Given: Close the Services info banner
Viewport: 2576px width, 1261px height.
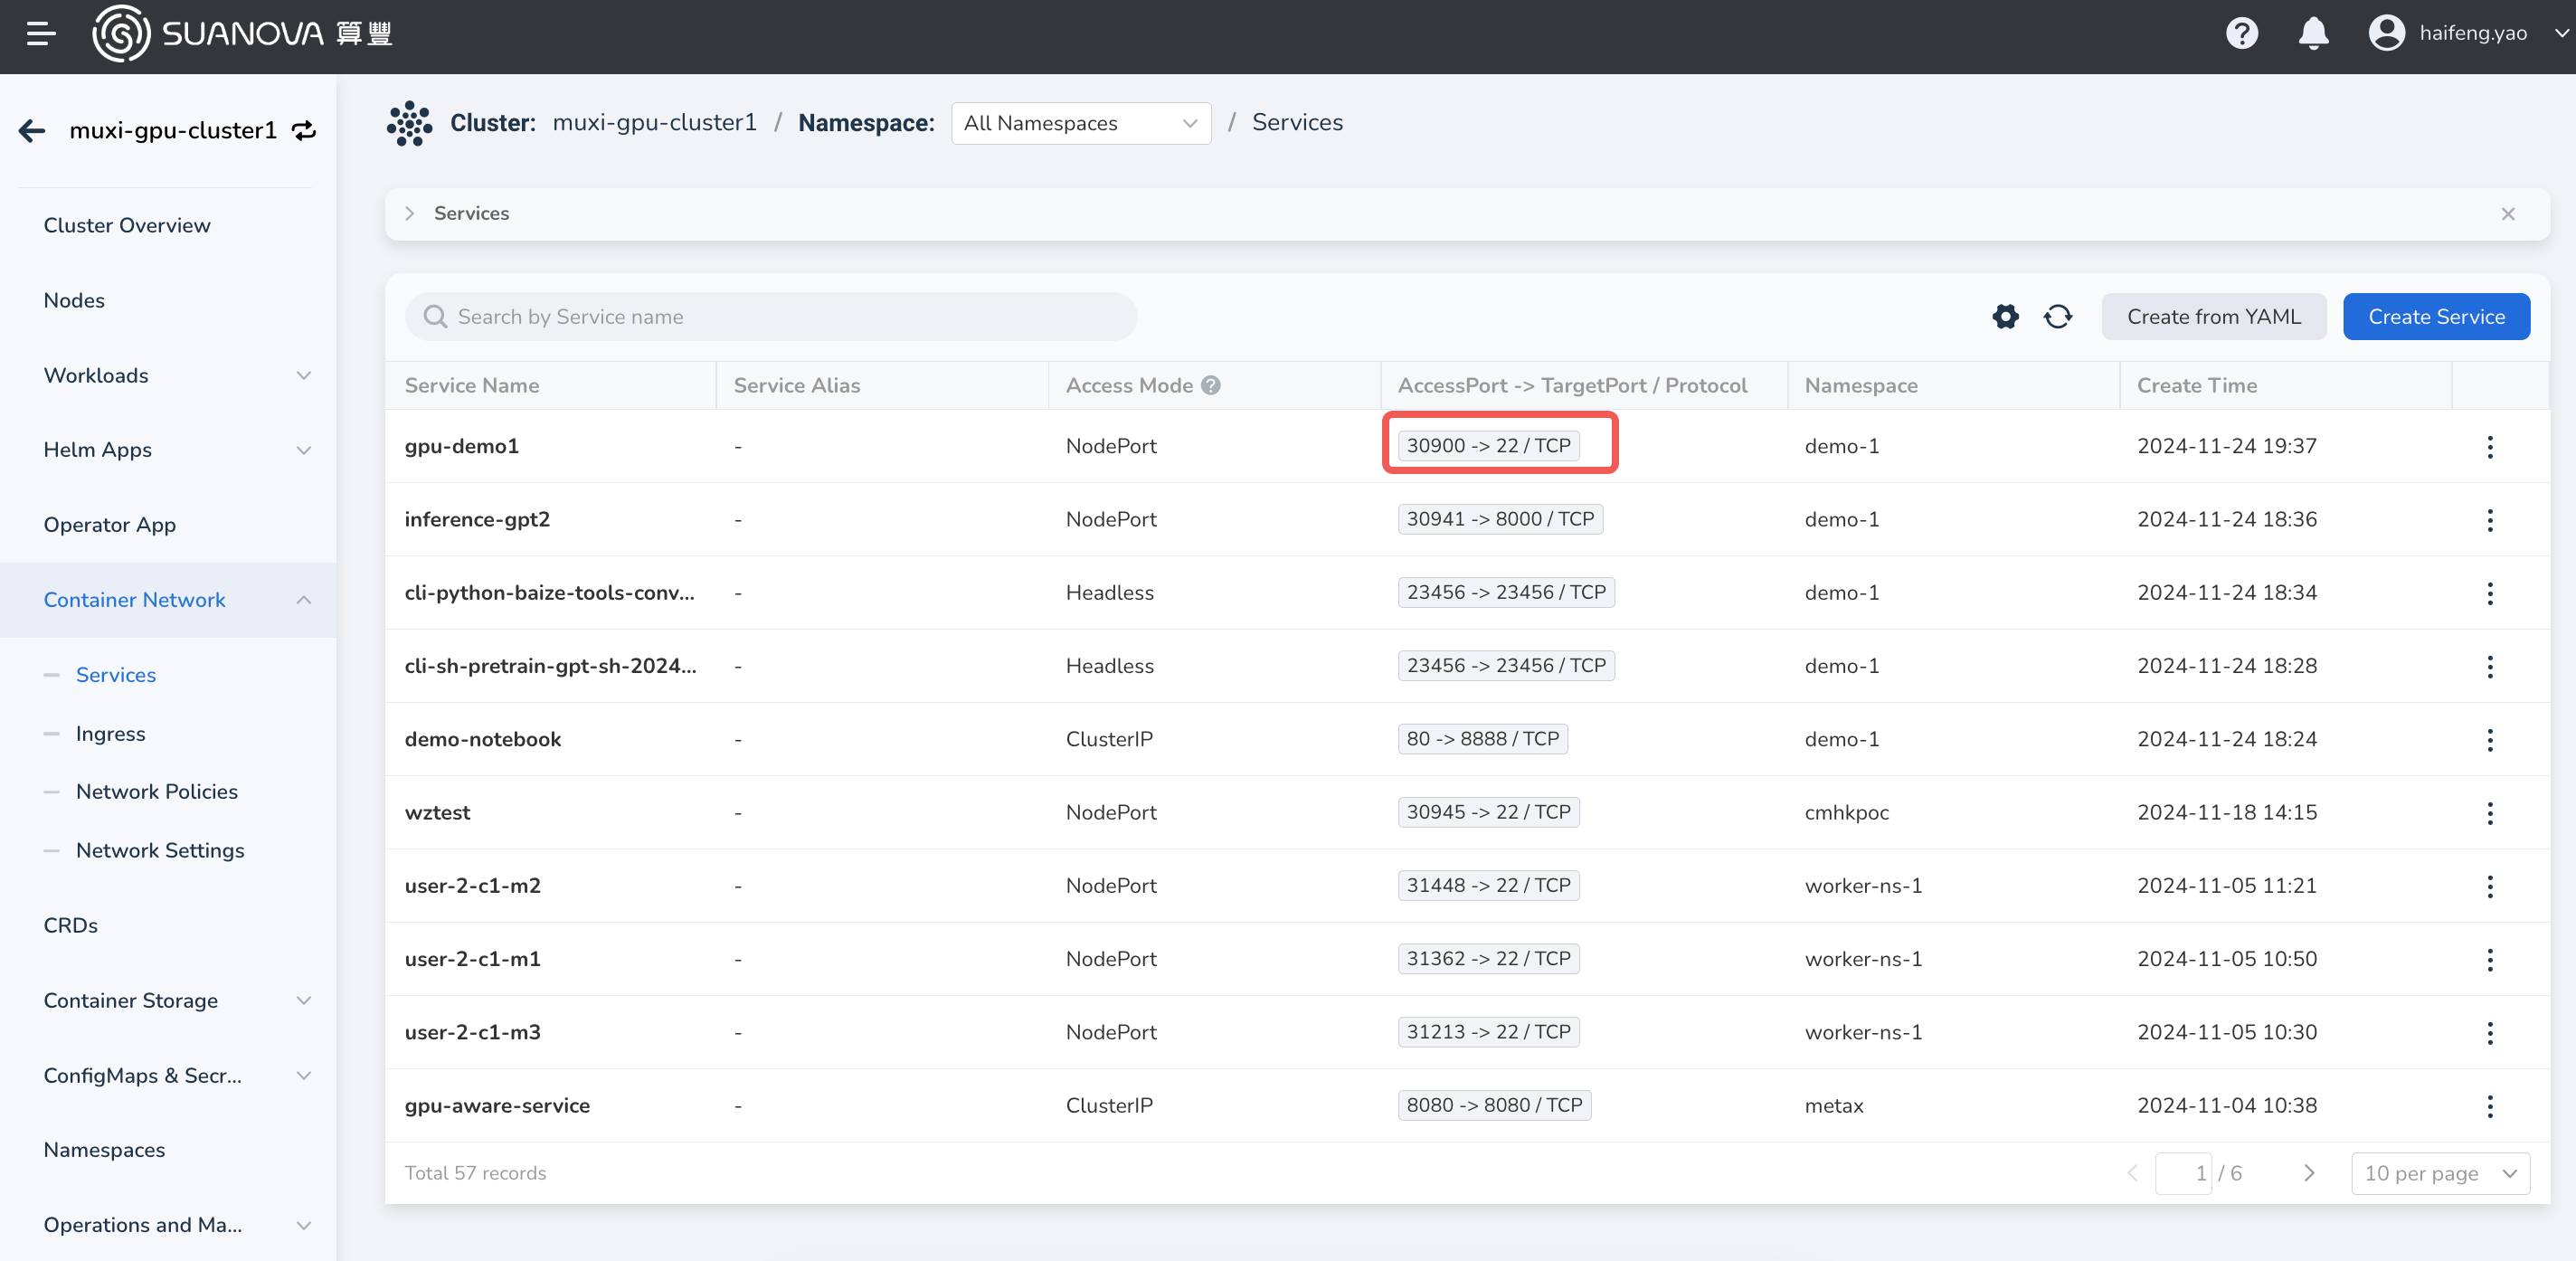Looking at the screenshot, I should point(2507,214).
